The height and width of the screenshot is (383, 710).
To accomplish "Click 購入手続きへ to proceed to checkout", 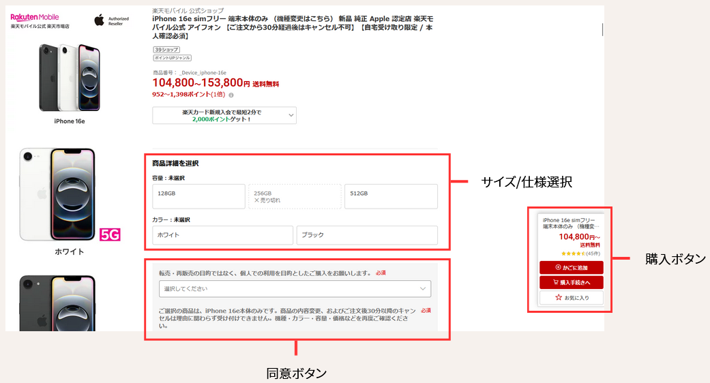I will [571, 282].
